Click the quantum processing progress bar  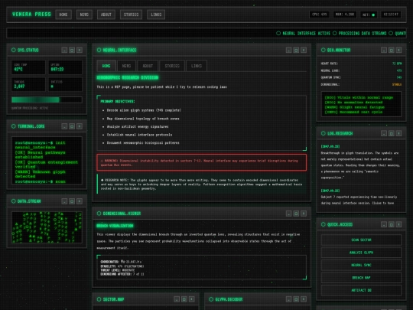[x=47, y=100]
